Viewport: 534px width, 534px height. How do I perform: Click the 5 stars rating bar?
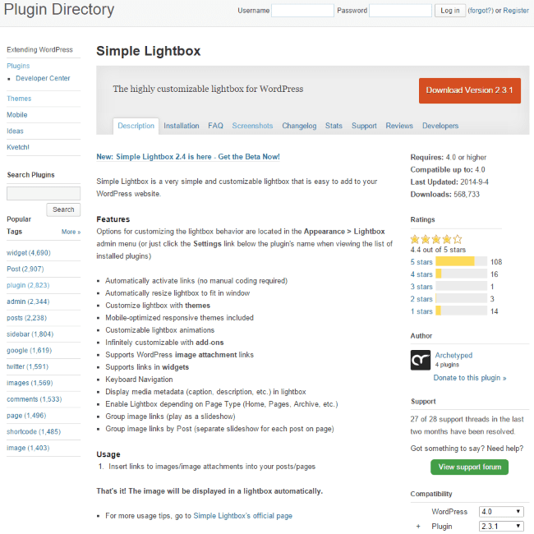pos(461,262)
